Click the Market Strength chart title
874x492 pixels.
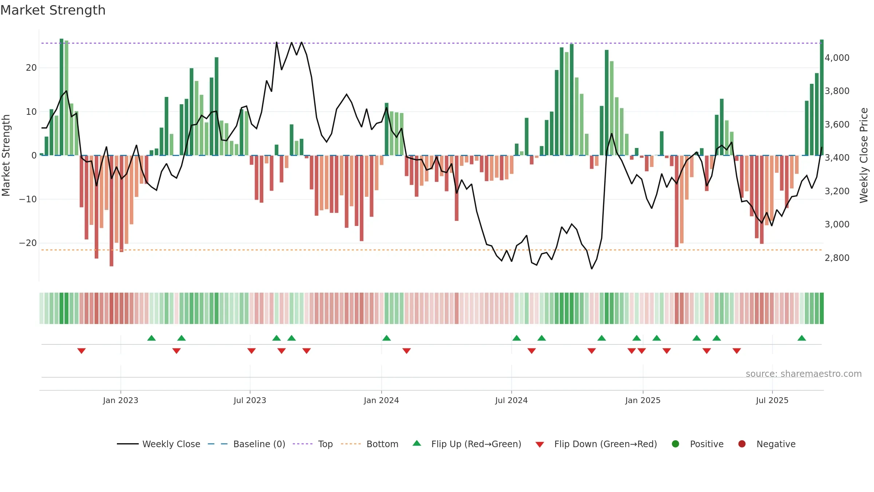point(53,10)
